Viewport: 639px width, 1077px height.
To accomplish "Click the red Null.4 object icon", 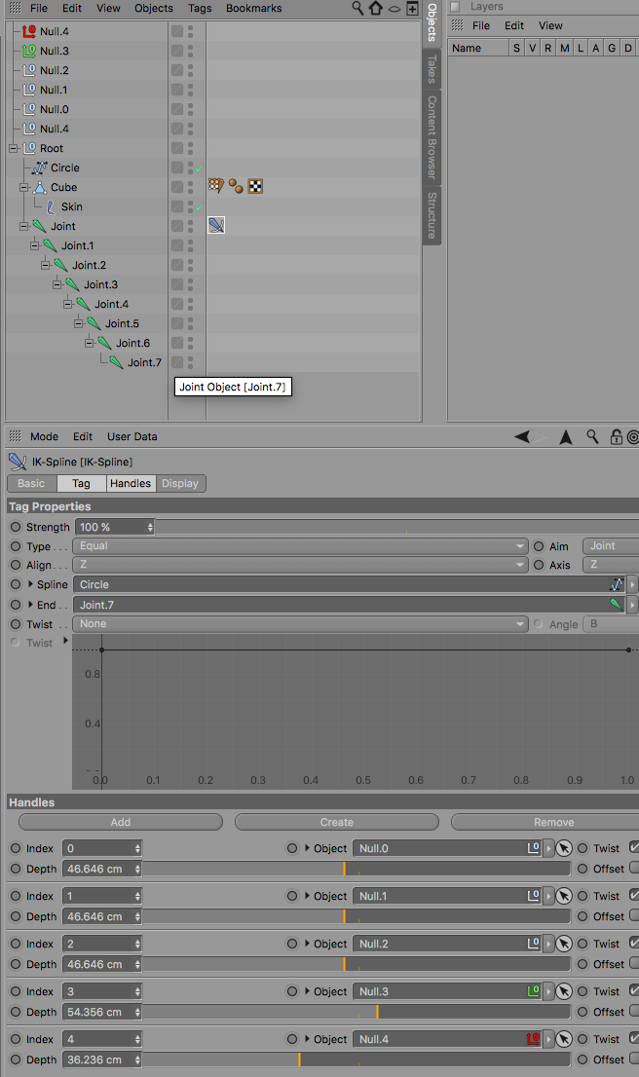I will click(29, 31).
